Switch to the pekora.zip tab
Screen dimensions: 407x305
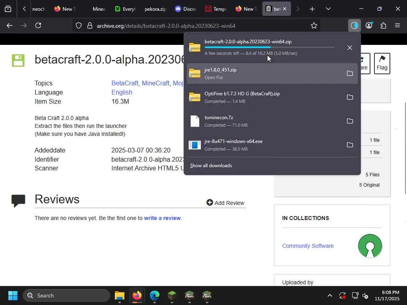point(155,9)
